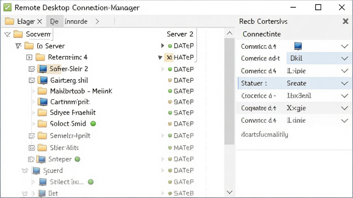Screen dimensions: 353x198
Task: Select the Snteper computer icon
Action: 41,159
